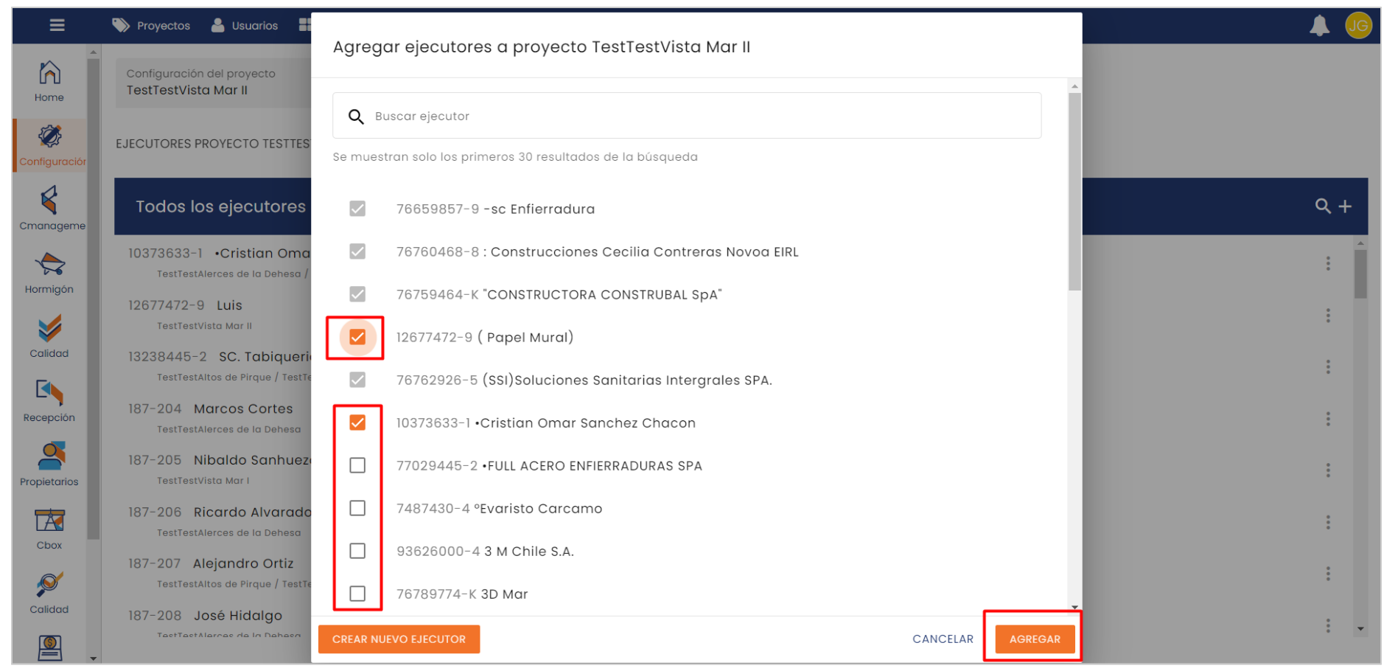Click the plus icon to add ejecutor
Image resolution: width=1384 pixels, height=671 pixels.
pyautogui.click(x=1345, y=206)
